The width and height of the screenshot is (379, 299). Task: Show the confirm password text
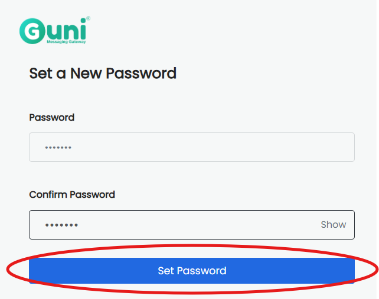coord(334,225)
